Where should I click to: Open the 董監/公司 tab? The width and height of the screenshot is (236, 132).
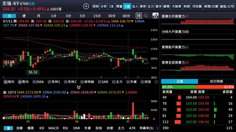(227, 6)
